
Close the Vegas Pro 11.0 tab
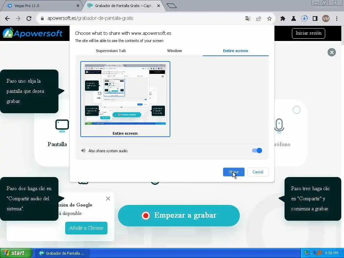78,6
